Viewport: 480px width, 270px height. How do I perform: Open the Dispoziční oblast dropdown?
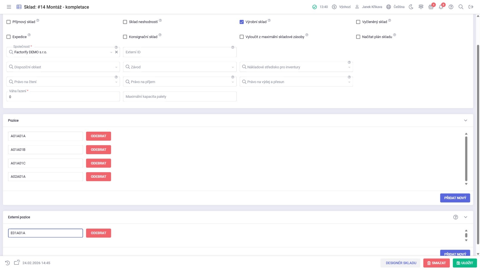[63, 67]
